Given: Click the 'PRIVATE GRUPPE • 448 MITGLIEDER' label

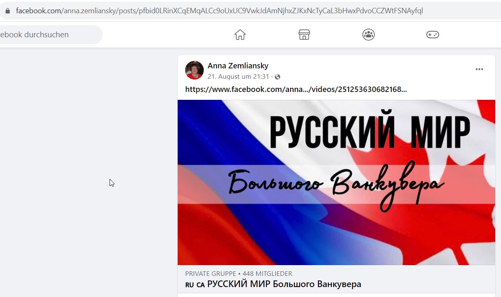Looking at the screenshot, I should (239, 273).
